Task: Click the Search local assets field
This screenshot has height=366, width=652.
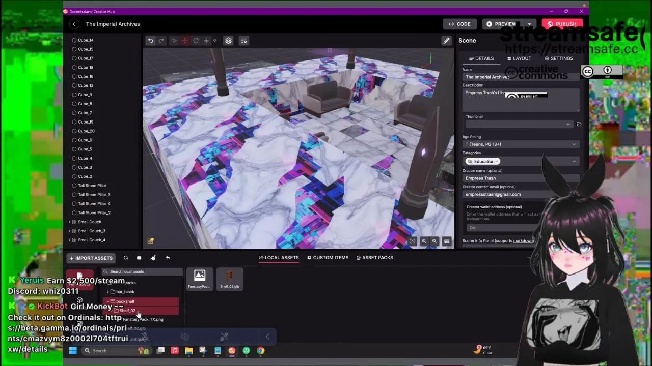Action: 143,272
